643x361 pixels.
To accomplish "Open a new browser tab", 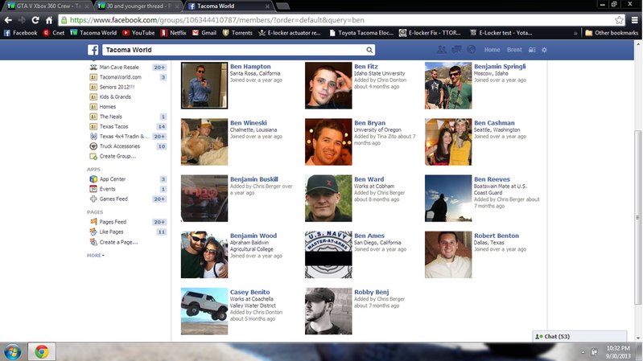I will (283, 6).
